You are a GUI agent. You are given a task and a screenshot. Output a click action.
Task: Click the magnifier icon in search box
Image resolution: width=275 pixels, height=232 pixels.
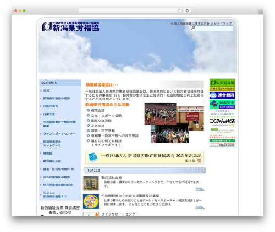(x=193, y=28)
